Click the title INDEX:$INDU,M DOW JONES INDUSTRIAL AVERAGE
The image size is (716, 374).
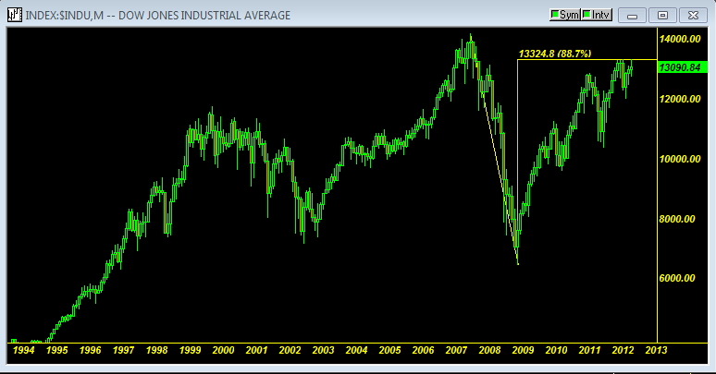point(158,15)
